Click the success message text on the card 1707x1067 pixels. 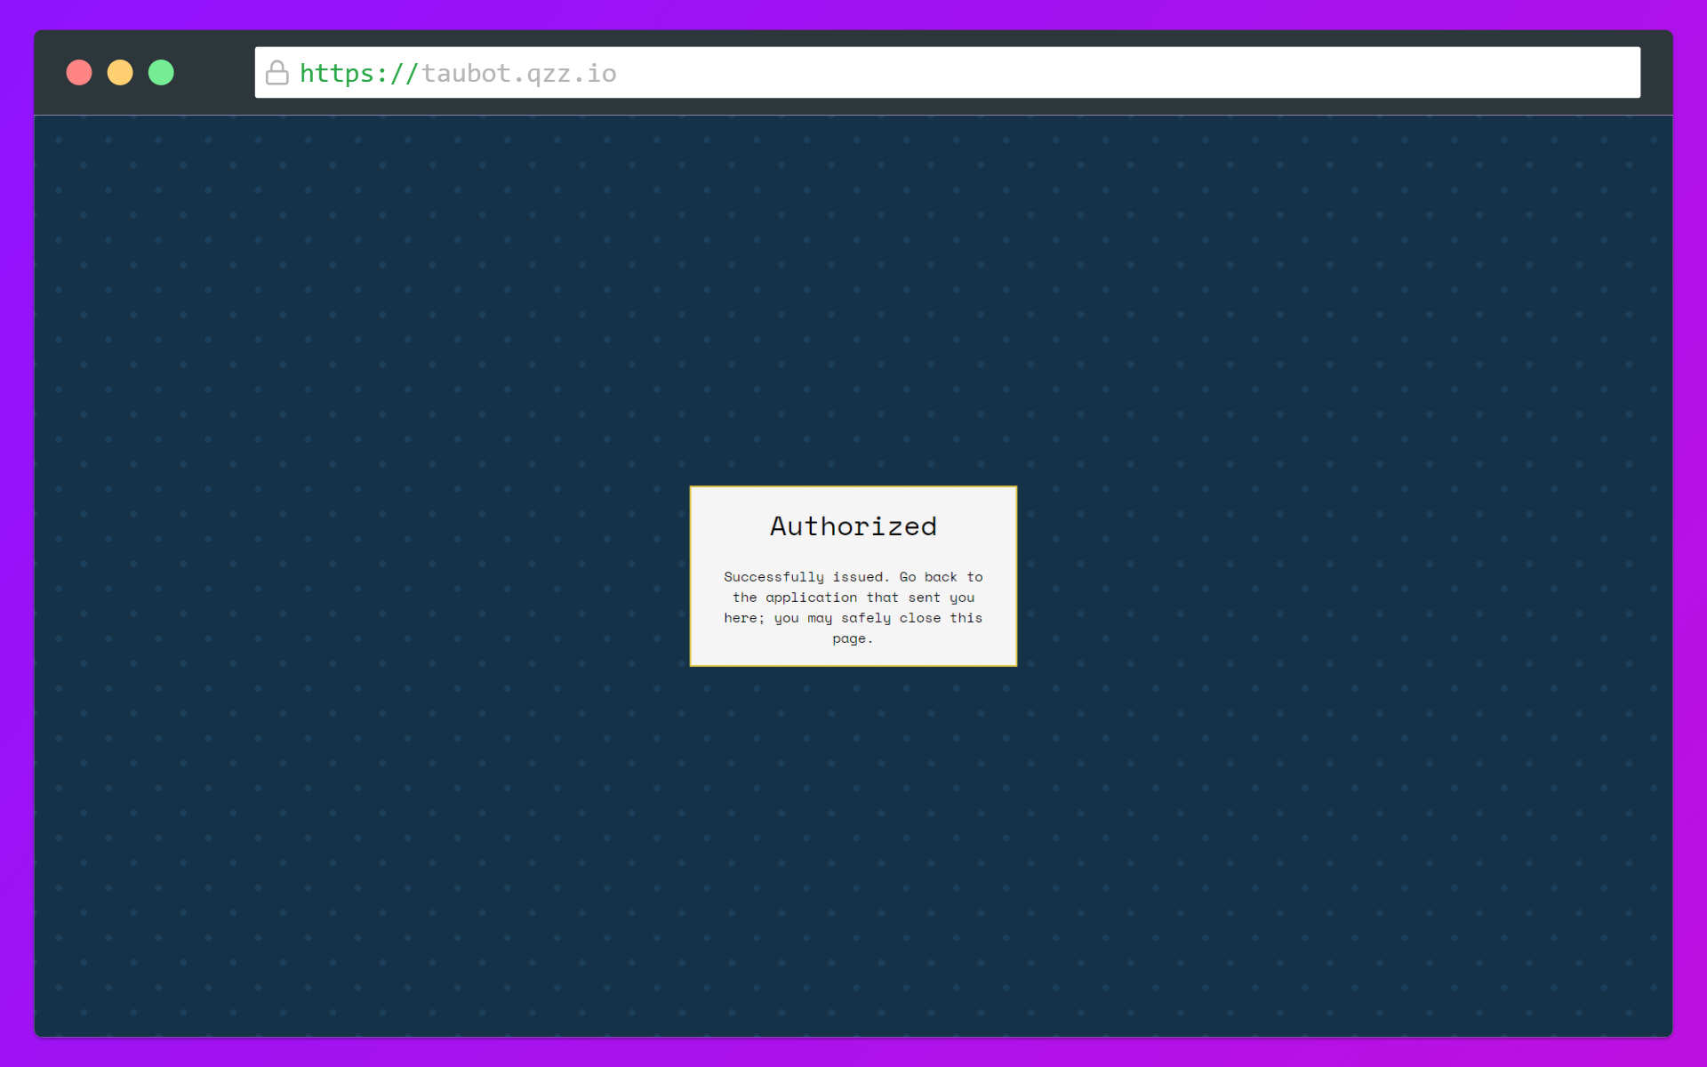click(x=853, y=607)
